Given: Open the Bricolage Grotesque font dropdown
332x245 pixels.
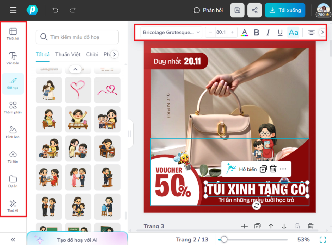Looking at the screenshot, I should [x=171, y=32].
